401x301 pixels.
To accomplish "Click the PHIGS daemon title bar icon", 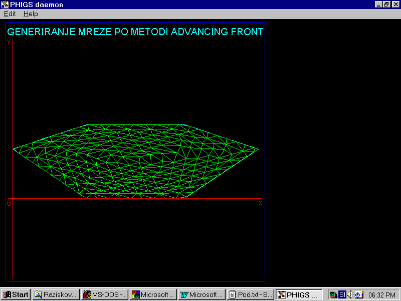I will 5,5.
